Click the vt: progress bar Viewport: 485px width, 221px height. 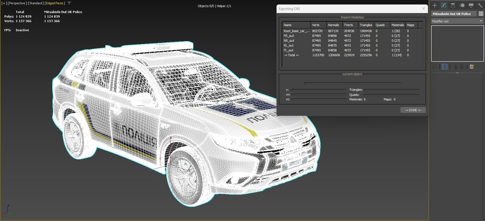319,99
